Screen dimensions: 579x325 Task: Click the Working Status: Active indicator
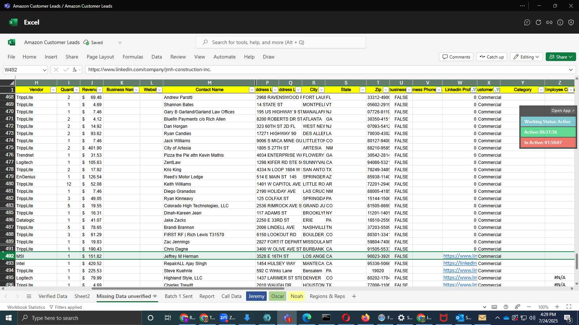[548, 122]
